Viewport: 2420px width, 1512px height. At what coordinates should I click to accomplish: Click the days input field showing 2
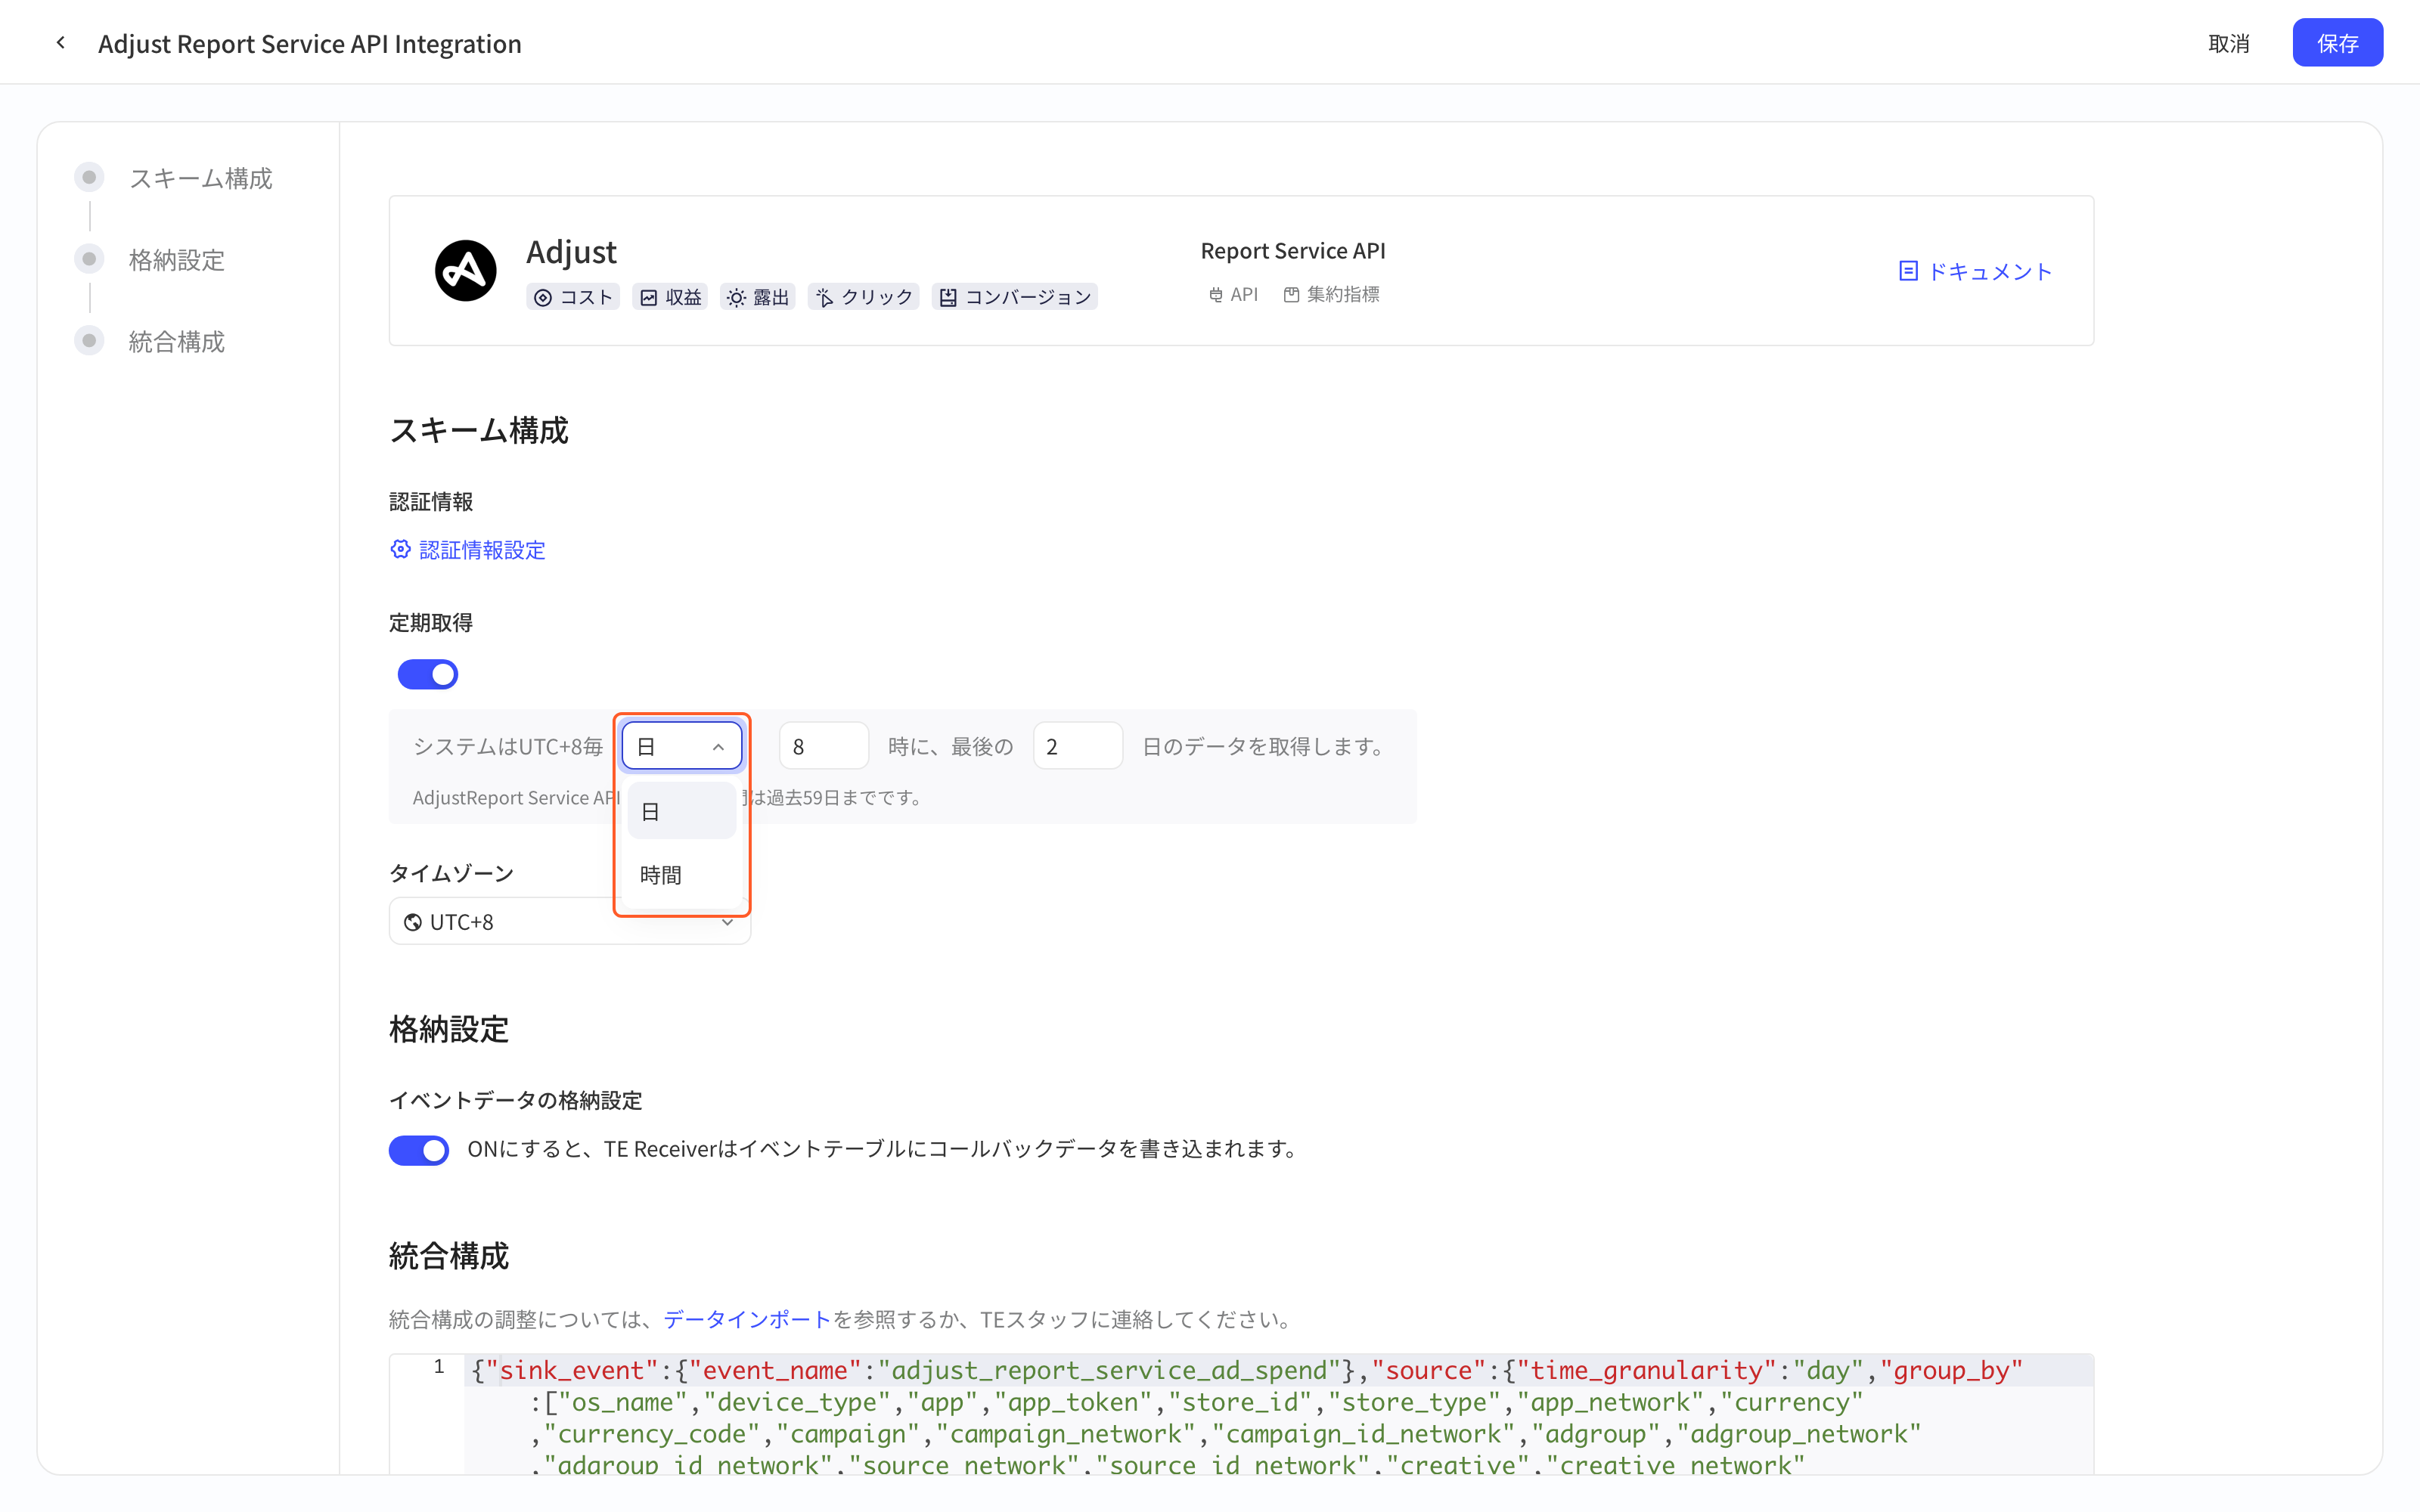point(1078,746)
